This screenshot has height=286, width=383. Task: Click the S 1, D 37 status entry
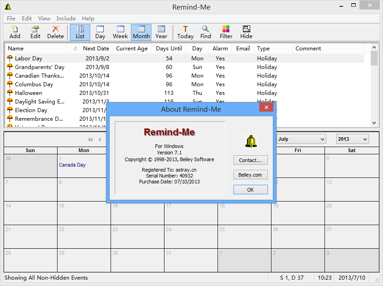click(x=291, y=278)
